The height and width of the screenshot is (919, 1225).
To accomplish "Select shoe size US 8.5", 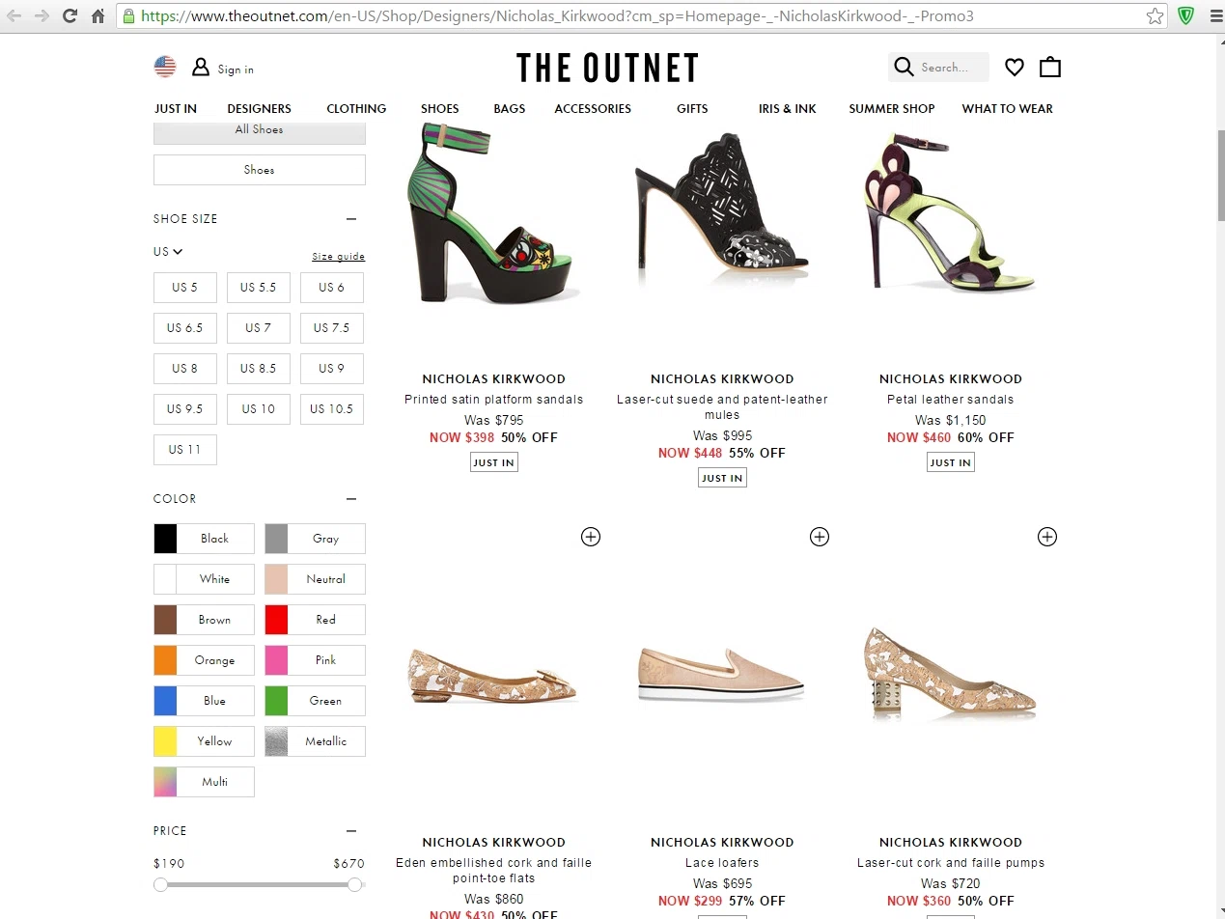I will point(259,369).
